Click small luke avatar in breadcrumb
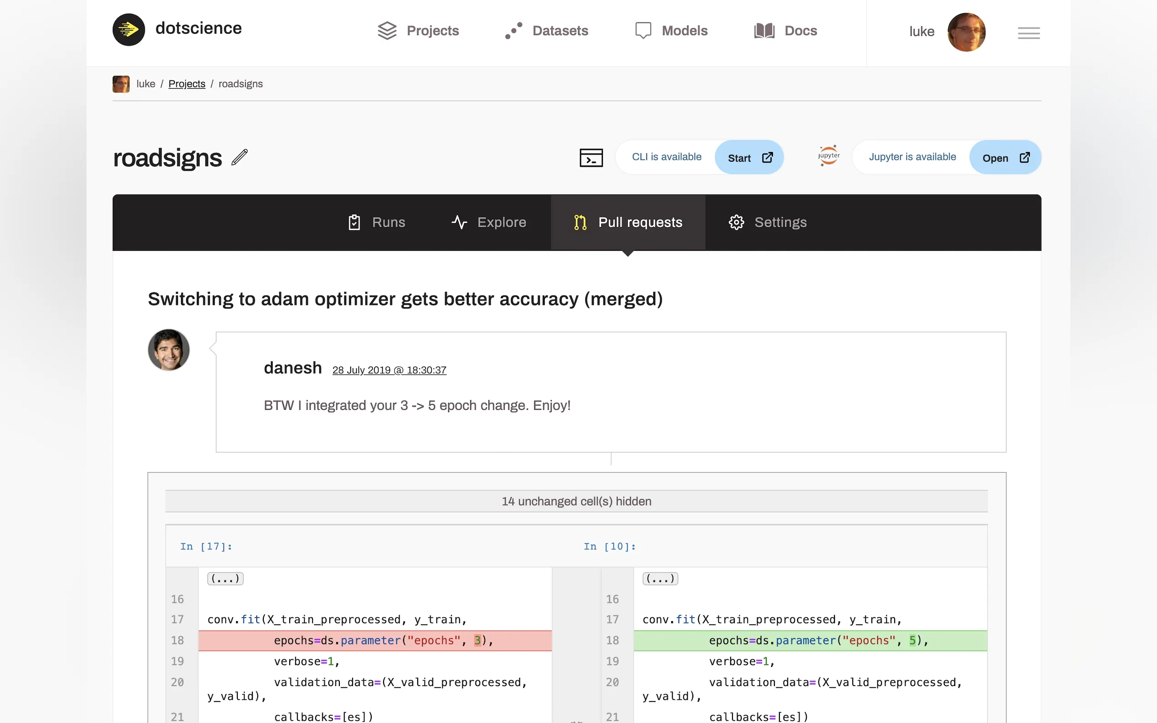Viewport: 1157px width, 723px height. 121,84
